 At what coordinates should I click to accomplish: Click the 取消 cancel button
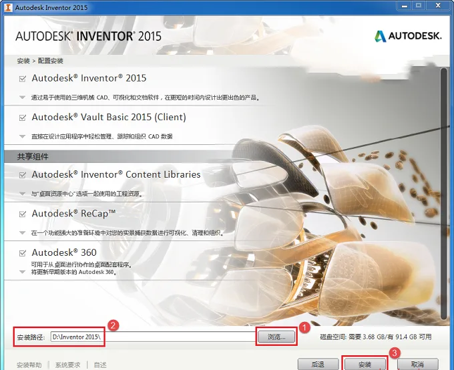point(417,364)
